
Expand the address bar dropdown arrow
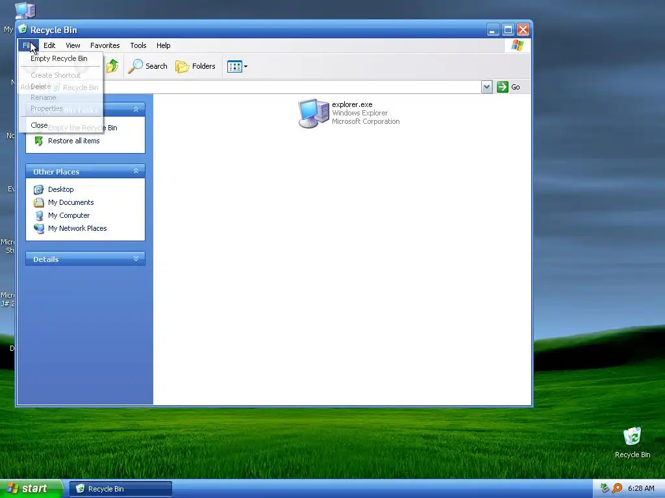tap(486, 87)
